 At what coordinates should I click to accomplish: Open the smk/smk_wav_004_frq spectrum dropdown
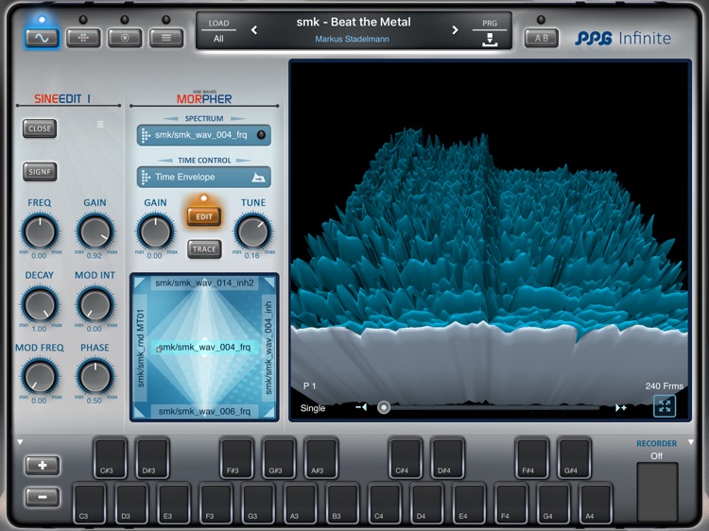[x=204, y=135]
